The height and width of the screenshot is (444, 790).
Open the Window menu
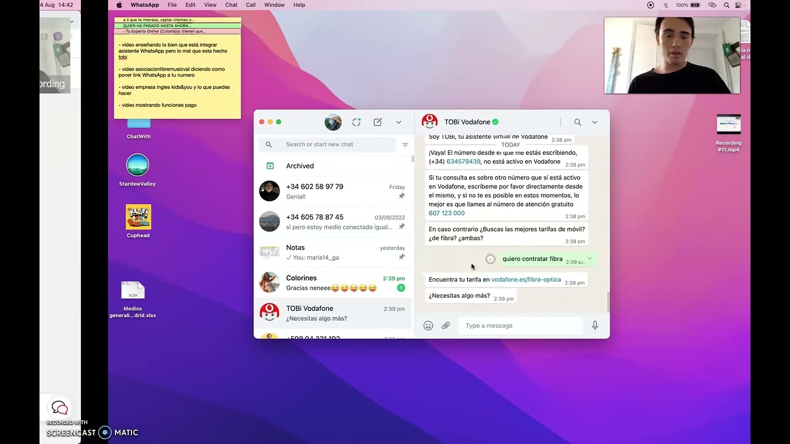275,5
